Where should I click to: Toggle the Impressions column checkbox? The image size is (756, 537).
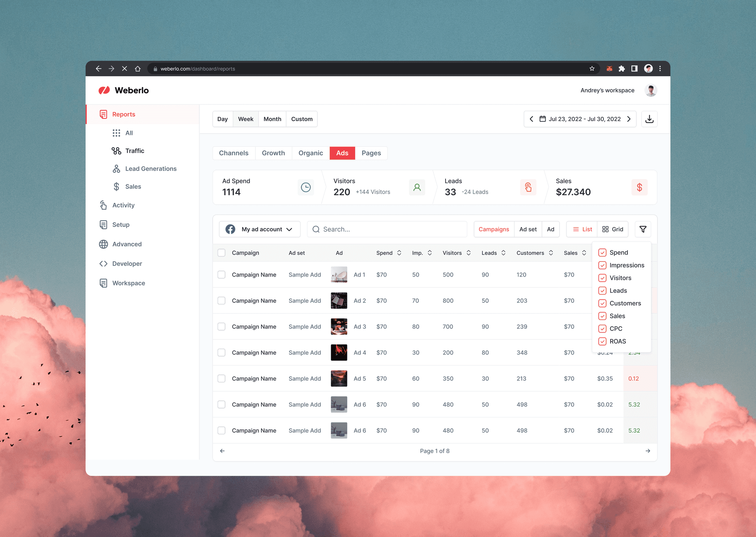pyautogui.click(x=602, y=265)
